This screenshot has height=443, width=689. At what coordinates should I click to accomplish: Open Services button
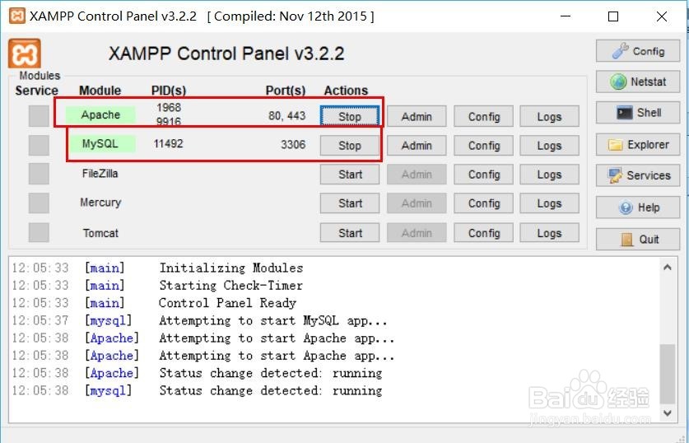pyautogui.click(x=638, y=175)
